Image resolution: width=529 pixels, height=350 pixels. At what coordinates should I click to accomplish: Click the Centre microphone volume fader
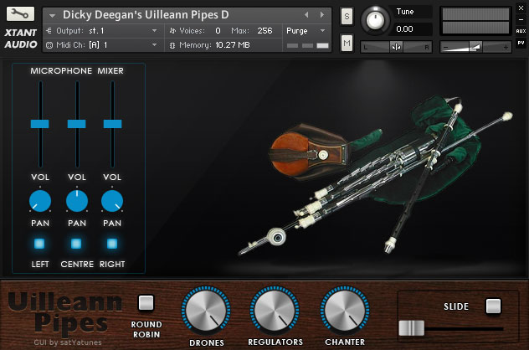(x=76, y=124)
